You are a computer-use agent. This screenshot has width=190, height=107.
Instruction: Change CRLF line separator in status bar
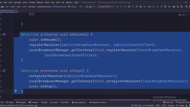pos(158,106)
